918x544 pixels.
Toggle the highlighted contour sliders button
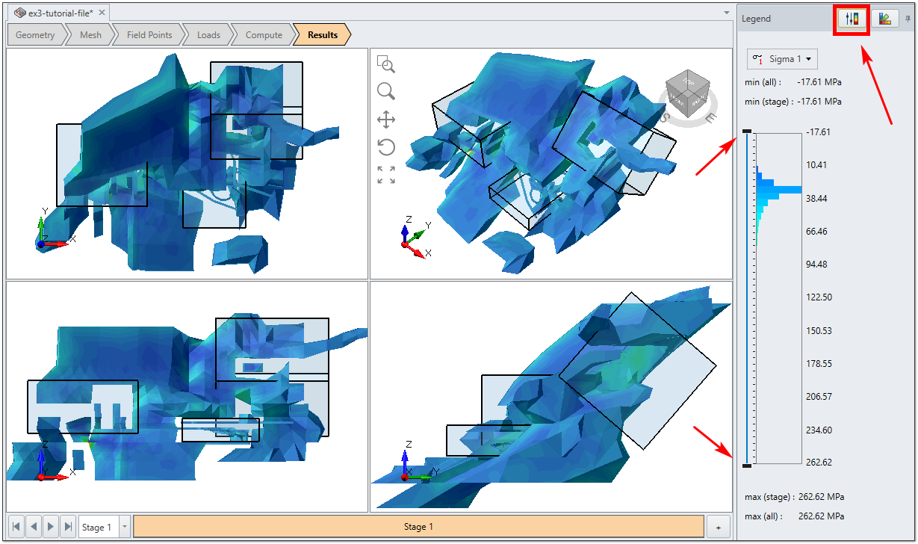pyautogui.click(x=852, y=19)
